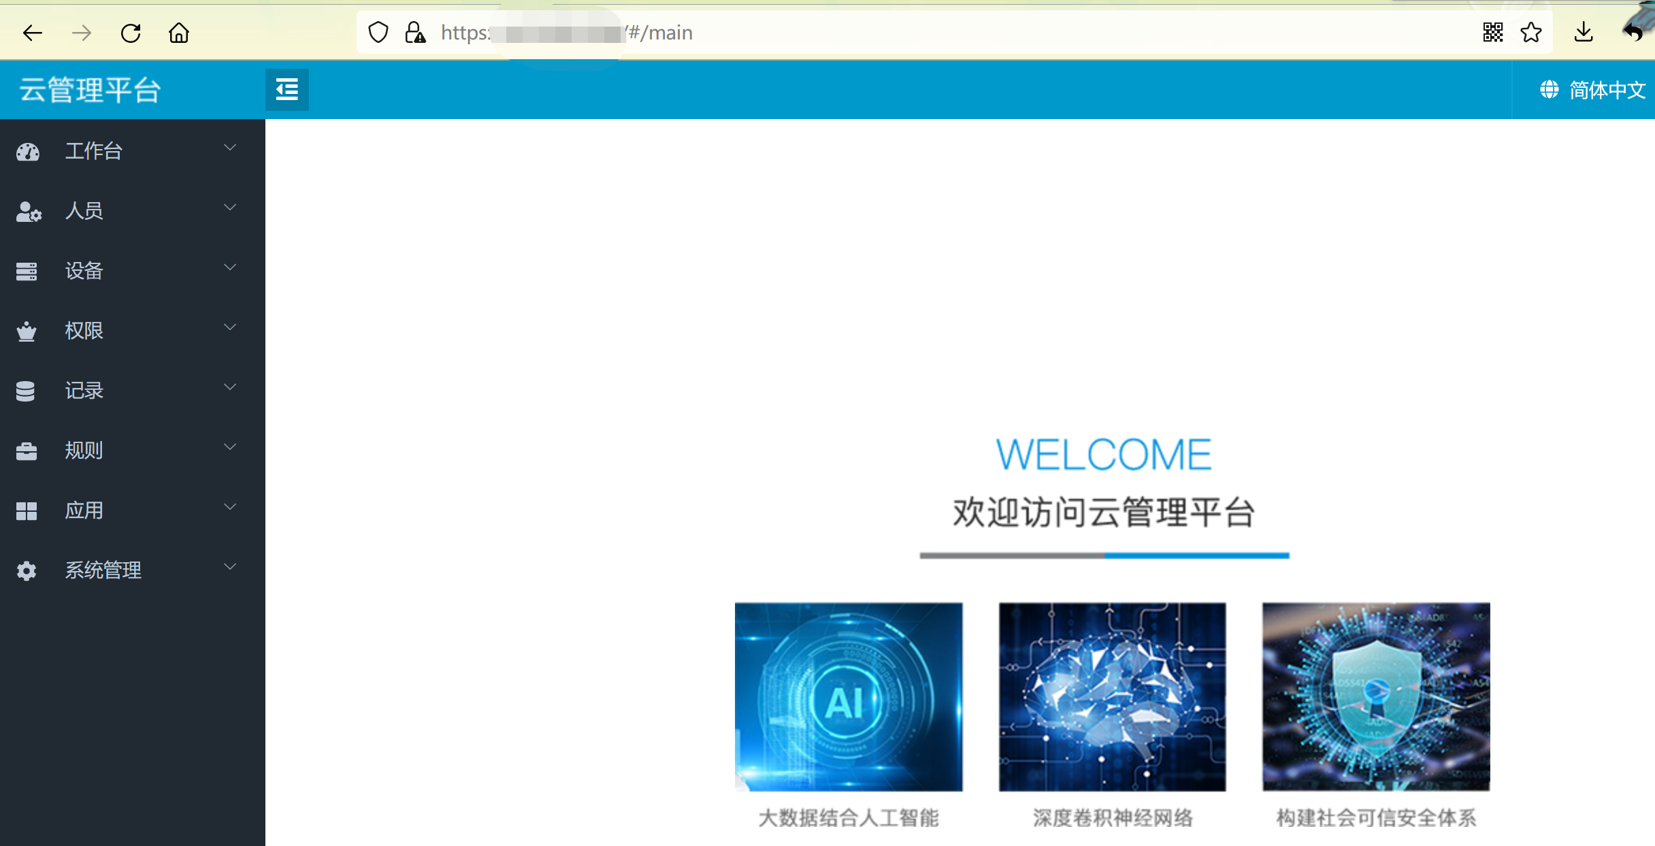The image size is (1655, 846).
Task: Click the server icon beside 设备
Action: 27,272
